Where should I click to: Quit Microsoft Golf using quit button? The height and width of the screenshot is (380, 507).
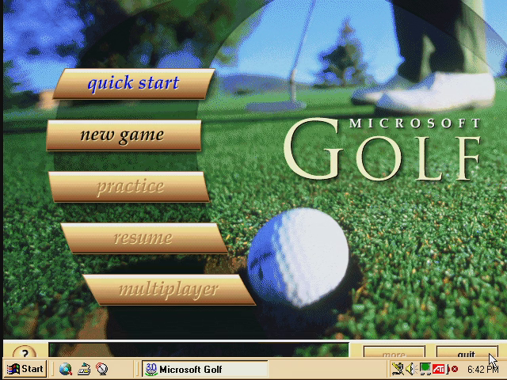click(x=467, y=351)
